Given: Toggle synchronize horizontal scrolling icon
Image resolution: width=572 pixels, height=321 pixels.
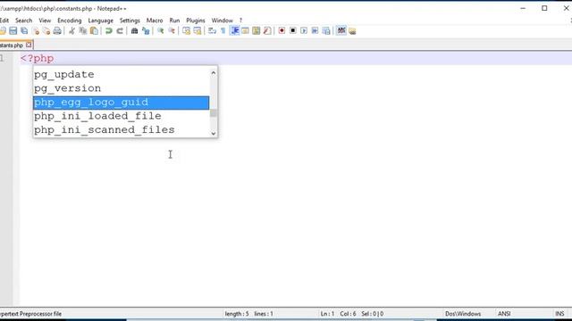Looking at the screenshot, I should pyautogui.click(x=198, y=31).
